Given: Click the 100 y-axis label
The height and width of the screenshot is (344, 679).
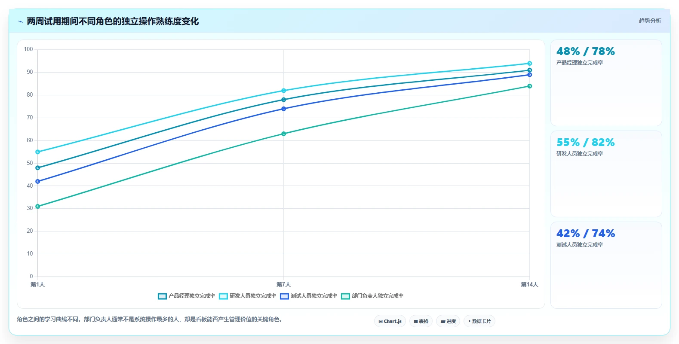Looking at the screenshot, I should 28,49.
